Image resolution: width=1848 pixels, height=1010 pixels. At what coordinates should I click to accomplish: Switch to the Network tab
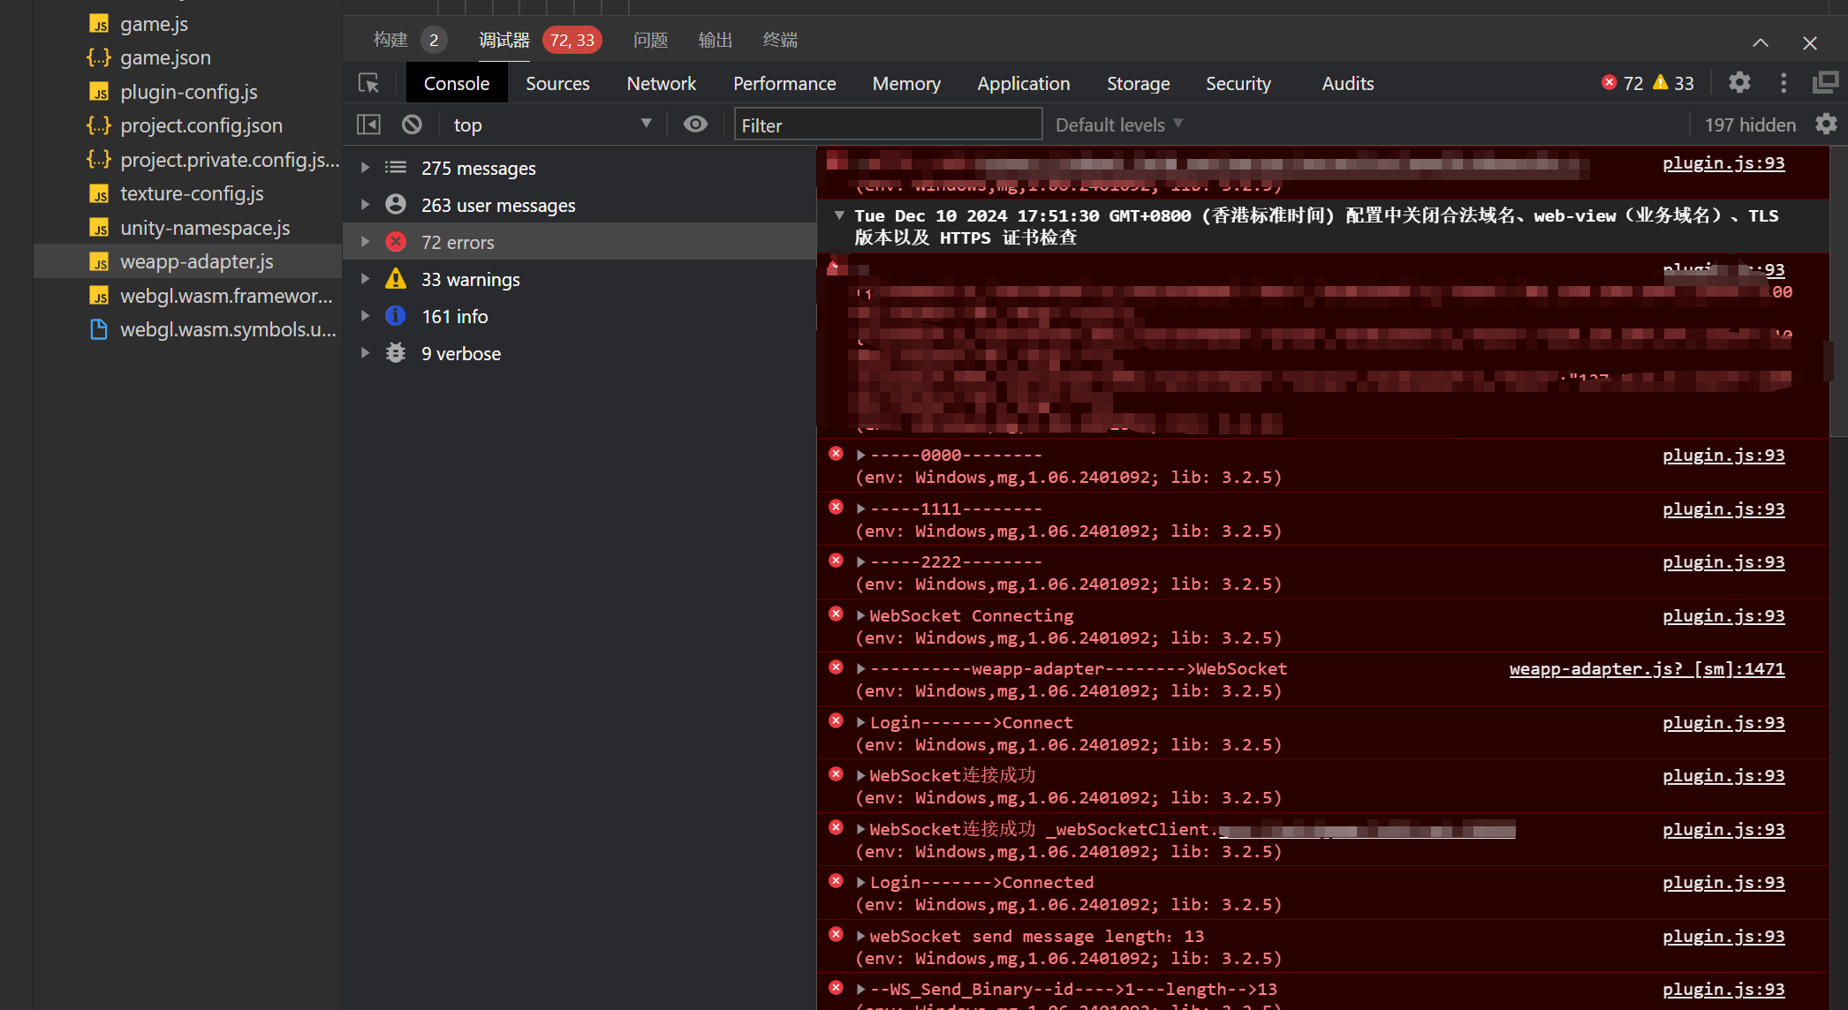pos(661,84)
